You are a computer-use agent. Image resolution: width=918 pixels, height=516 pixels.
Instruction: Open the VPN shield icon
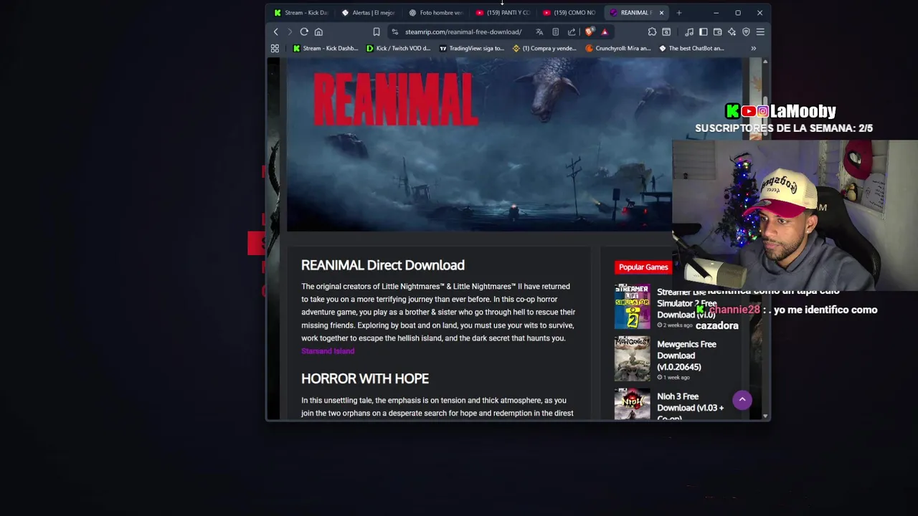[x=746, y=32]
